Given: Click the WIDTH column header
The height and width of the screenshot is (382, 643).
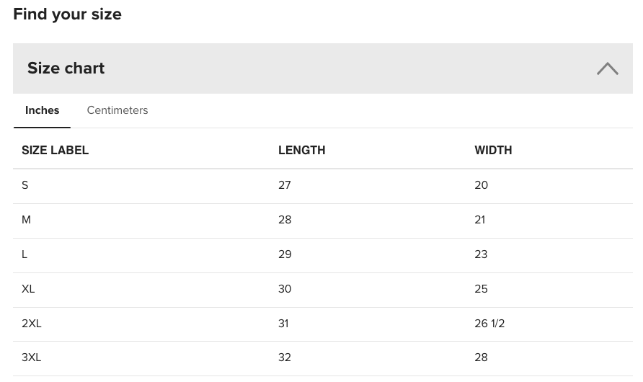Looking at the screenshot, I should pyautogui.click(x=493, y=151).
